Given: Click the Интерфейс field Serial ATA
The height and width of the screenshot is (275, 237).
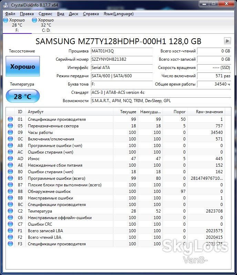Looking at the screenshot, I should 122,68.
